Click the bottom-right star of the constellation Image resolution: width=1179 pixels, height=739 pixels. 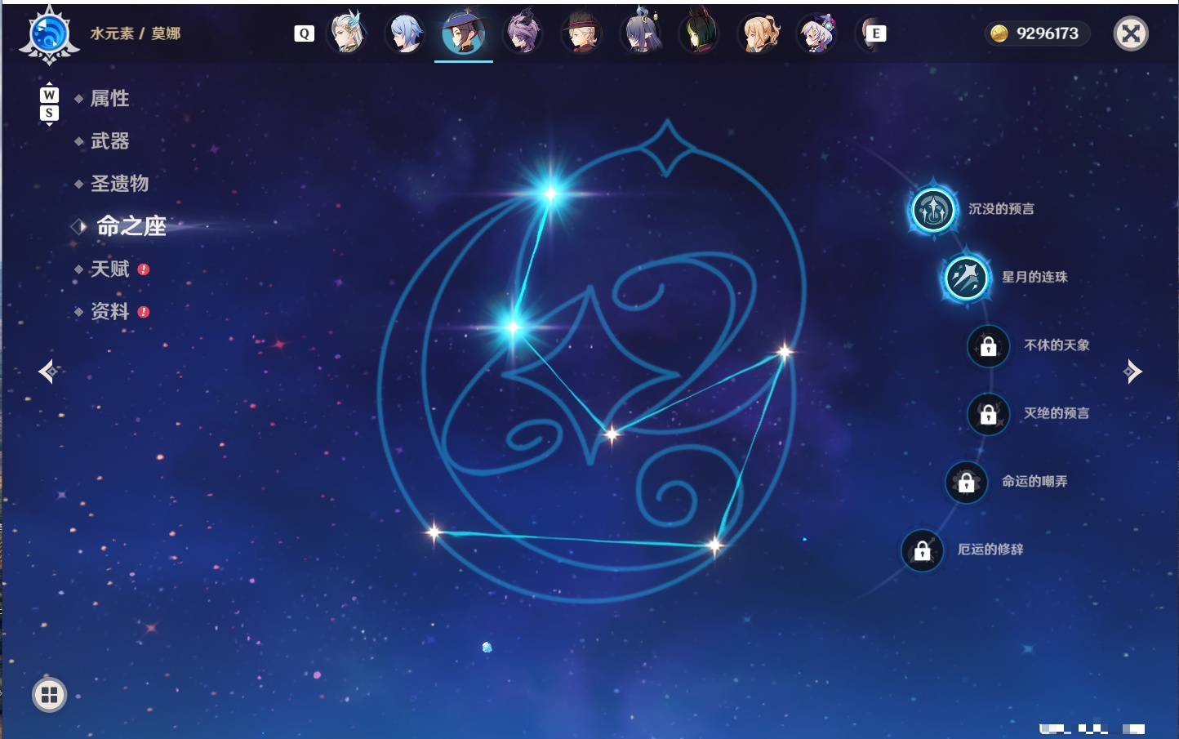pyautogui.click(x=715, y=545)
